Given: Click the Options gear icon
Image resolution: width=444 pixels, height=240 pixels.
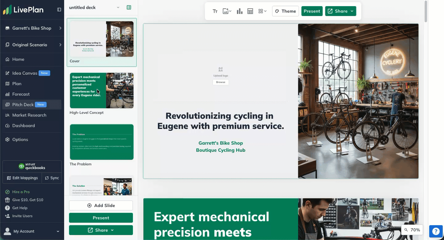Looking at the screenshot, I should [7, 139].
